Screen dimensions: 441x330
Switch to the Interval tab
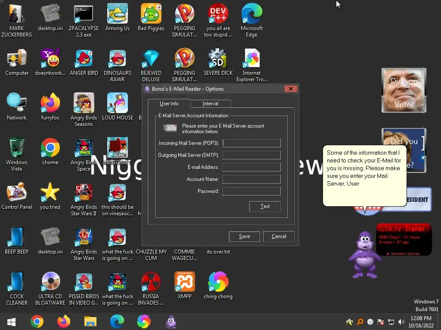[211, 104]
